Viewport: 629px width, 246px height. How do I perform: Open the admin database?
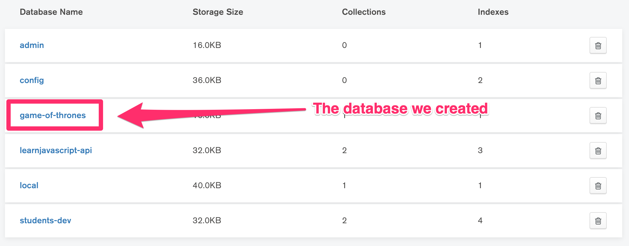pos(32,45)
